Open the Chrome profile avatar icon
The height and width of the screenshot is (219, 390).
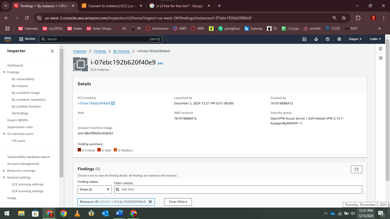(x=373, y=18)
